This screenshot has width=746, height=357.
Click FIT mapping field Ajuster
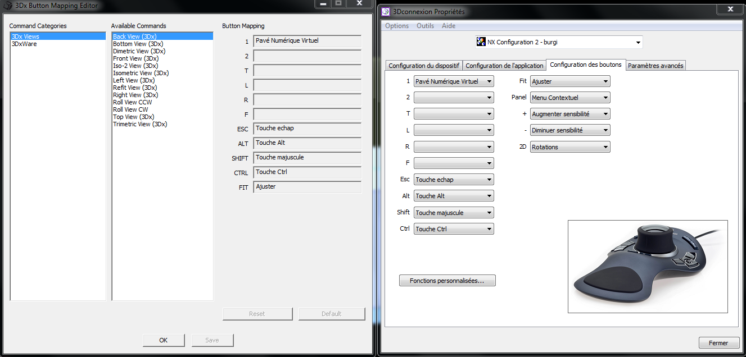pyautogui.click(x=308, y=187)
